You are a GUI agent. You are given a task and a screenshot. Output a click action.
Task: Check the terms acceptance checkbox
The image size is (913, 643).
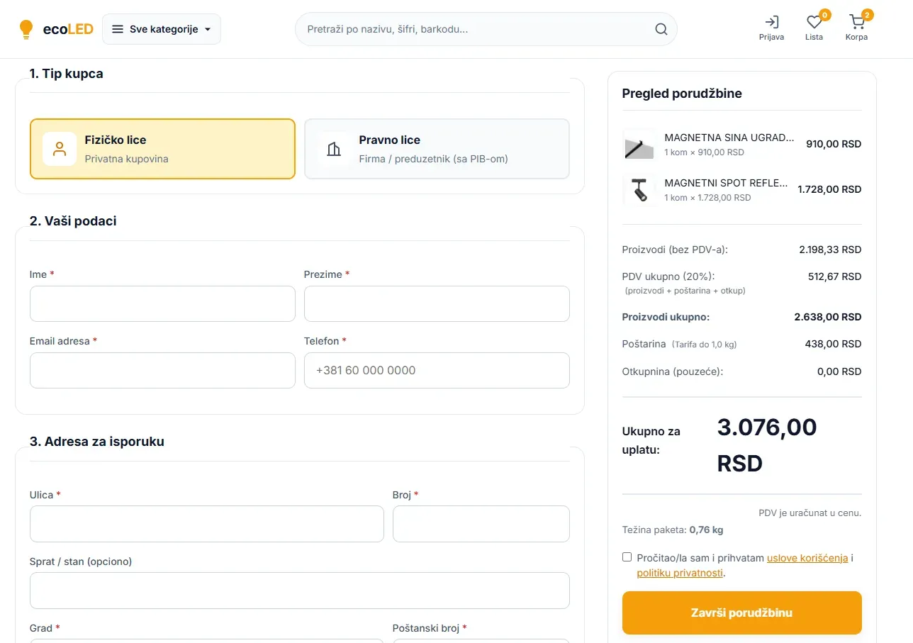click(x=627, y=557)
